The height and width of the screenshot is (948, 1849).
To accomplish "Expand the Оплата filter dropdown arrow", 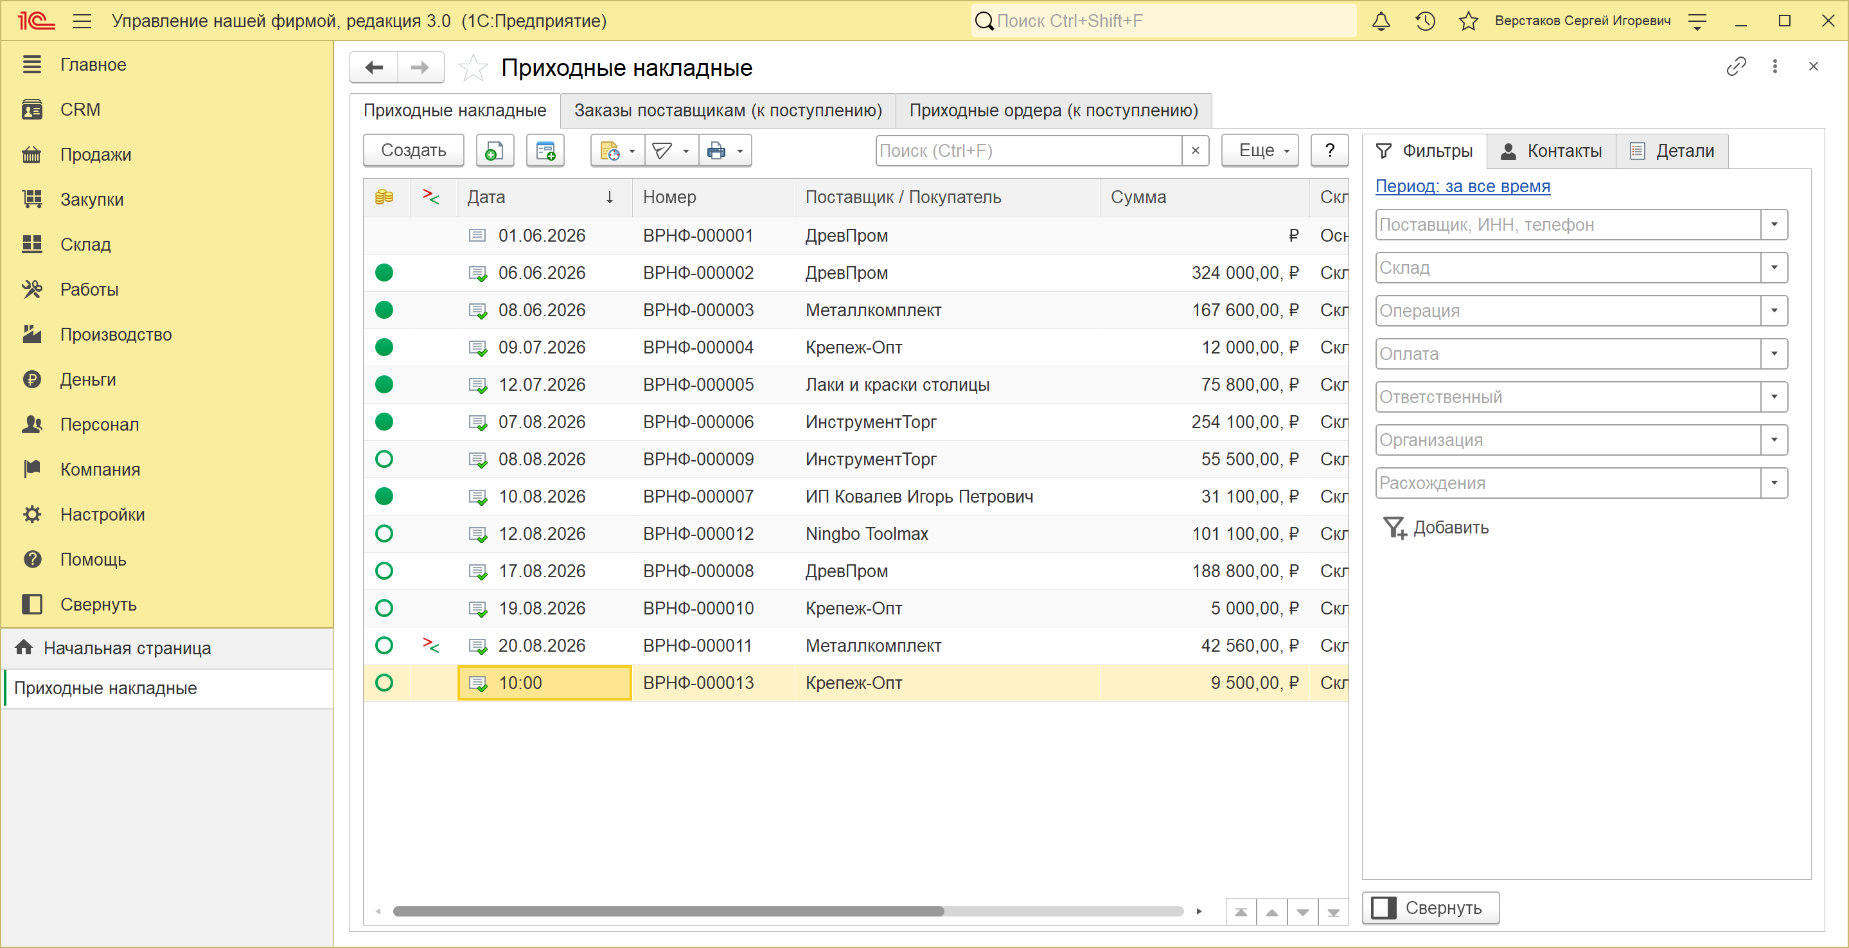I will [x=1774, y=354].
